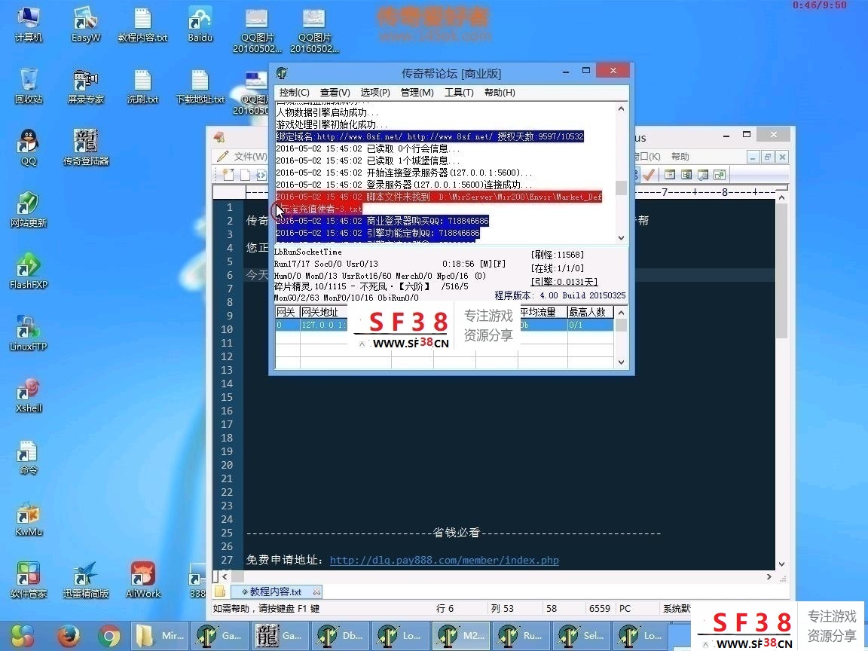868x651 pixels.
Task: Click the 绑定域名 highlighted log line
Action: (x=430, y=136)
